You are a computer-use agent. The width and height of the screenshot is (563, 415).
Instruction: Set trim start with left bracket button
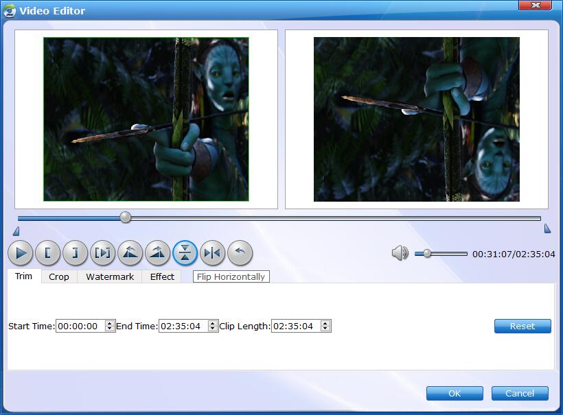click(47, 253)
